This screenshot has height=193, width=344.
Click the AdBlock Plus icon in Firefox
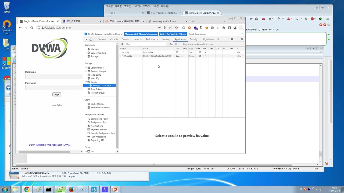coord(312,19)
